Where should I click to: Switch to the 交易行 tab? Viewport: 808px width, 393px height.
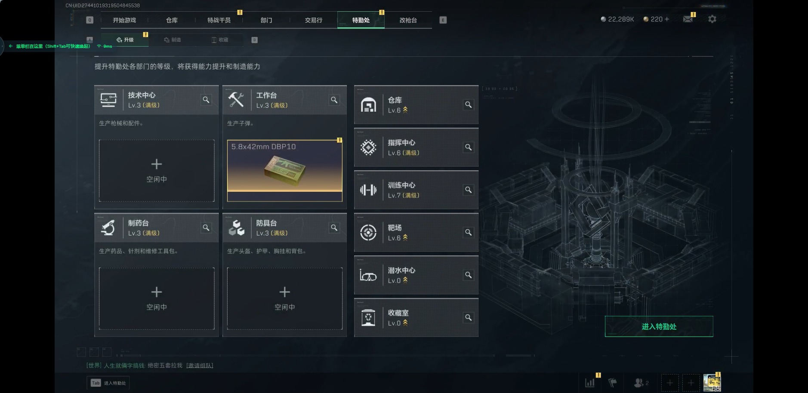coord(314,20)
